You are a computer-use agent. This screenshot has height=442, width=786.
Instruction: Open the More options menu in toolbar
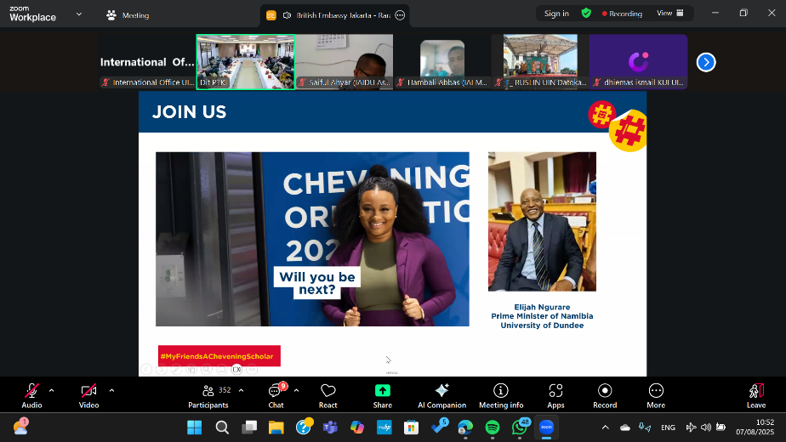point(656,395)
